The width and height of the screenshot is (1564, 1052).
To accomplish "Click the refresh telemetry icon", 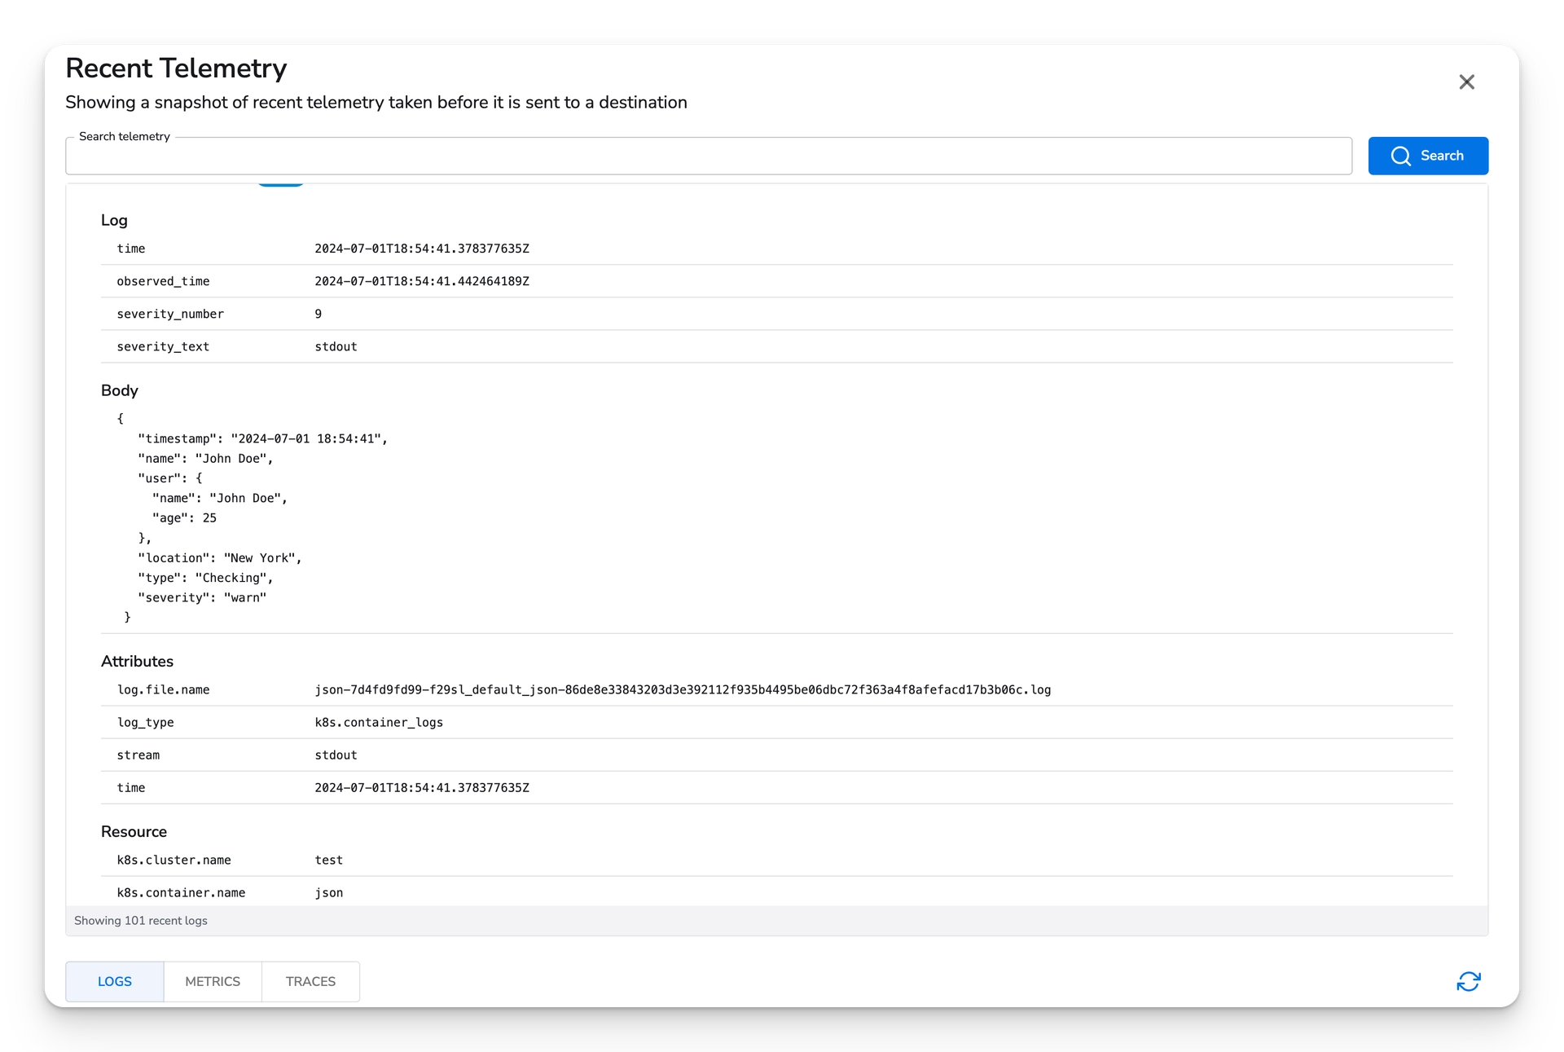I will (1468, 981).
